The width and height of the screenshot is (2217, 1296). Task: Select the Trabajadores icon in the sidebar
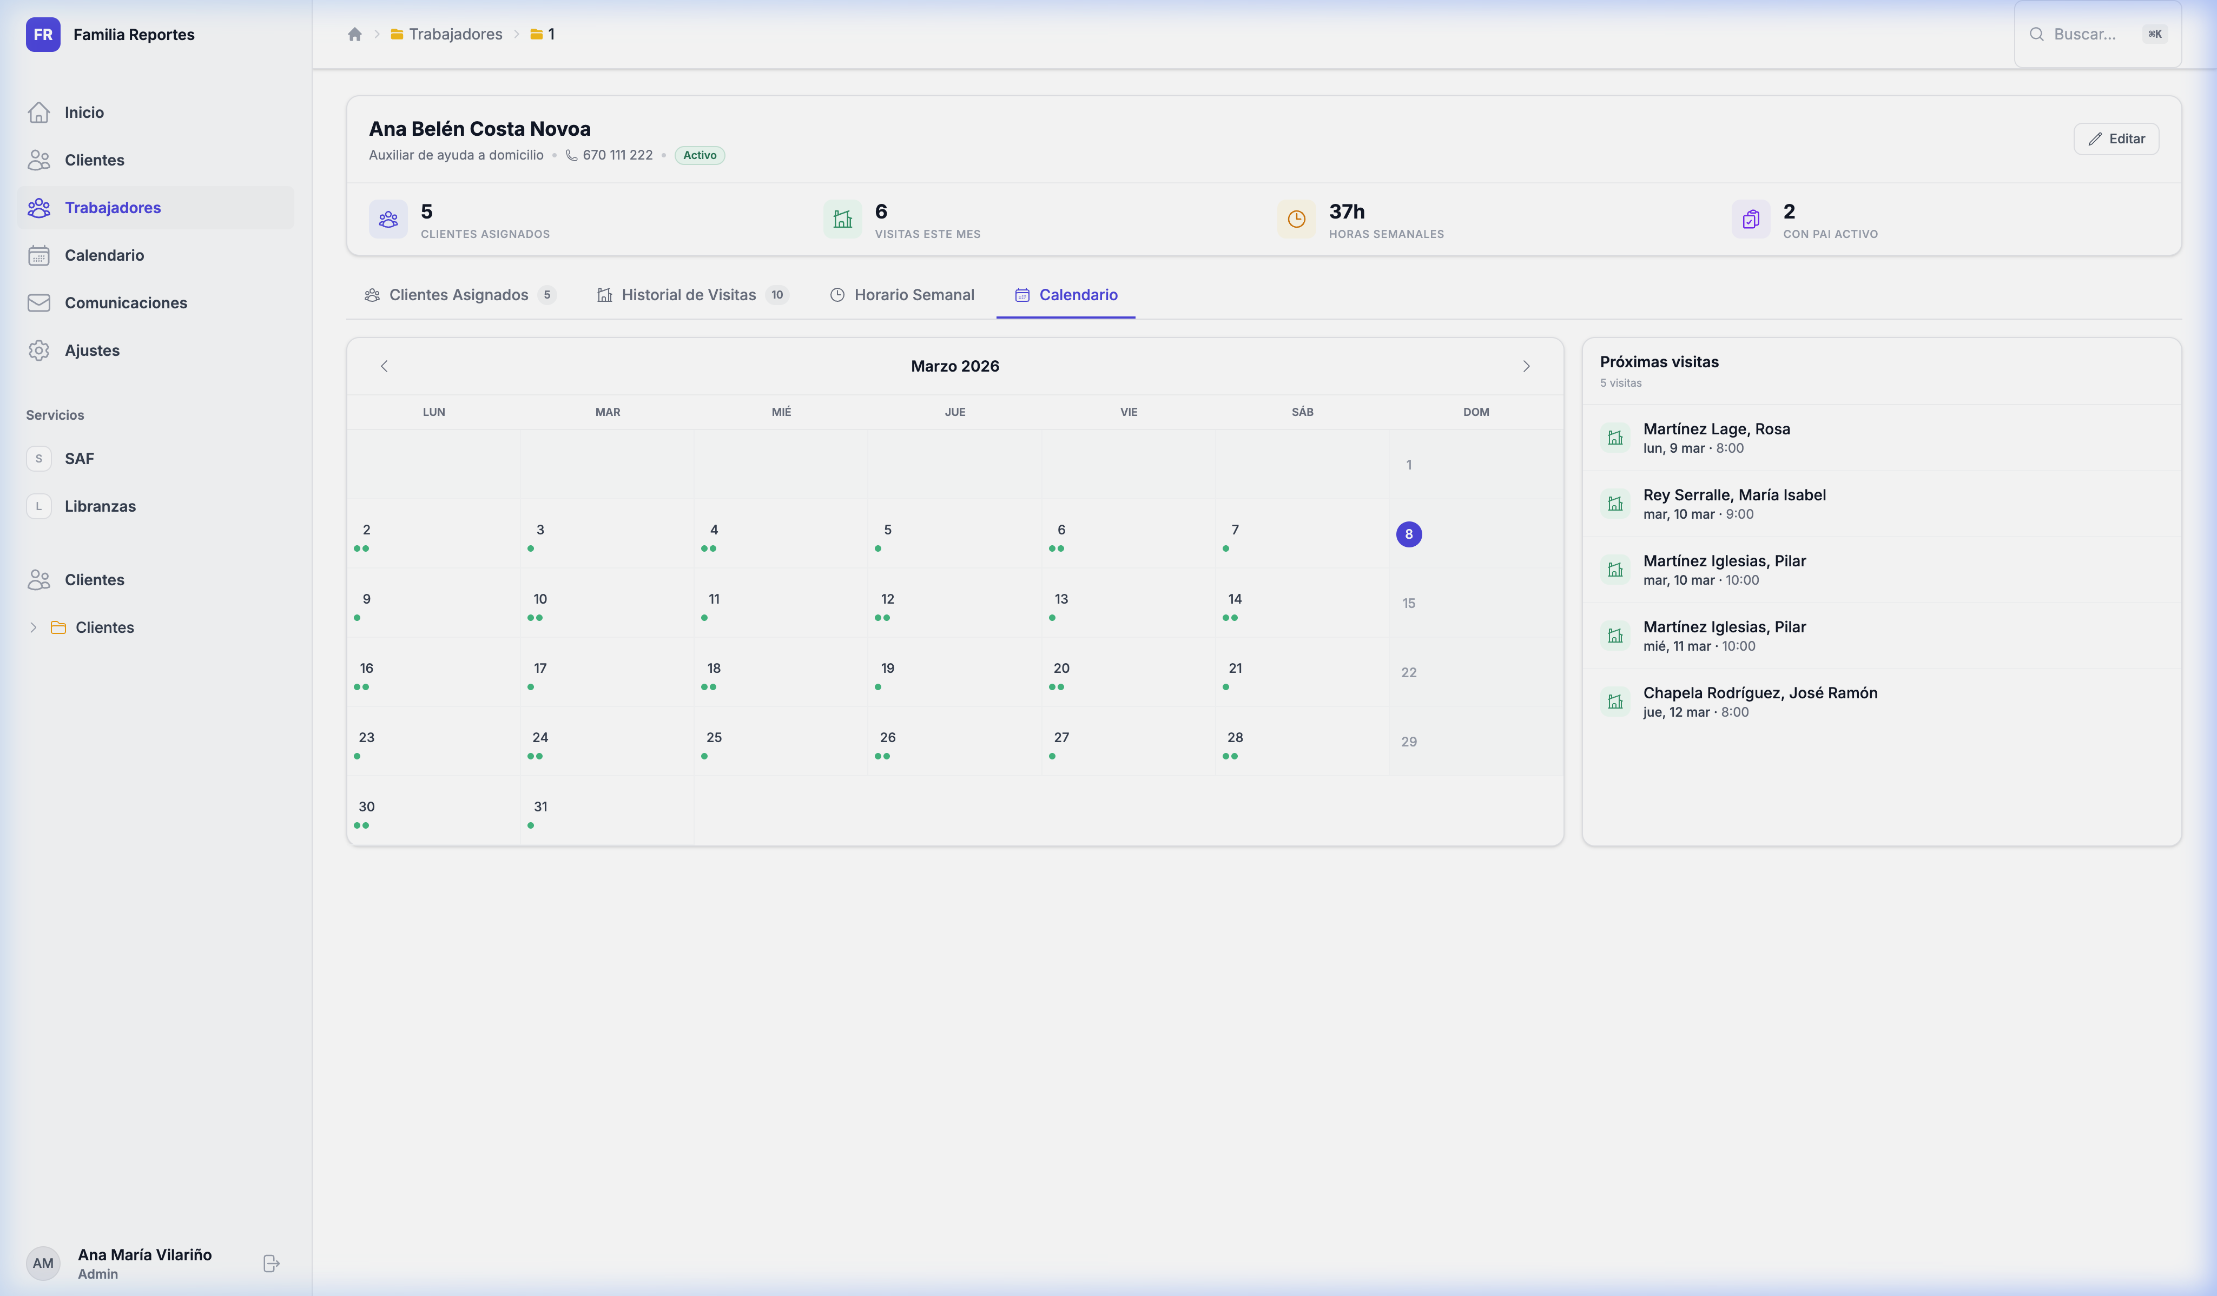pos(39,208)
